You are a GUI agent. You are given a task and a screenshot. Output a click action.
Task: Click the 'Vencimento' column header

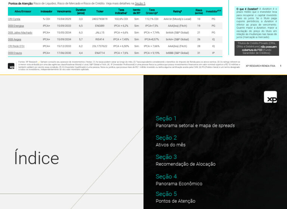(x=64, y=11)
